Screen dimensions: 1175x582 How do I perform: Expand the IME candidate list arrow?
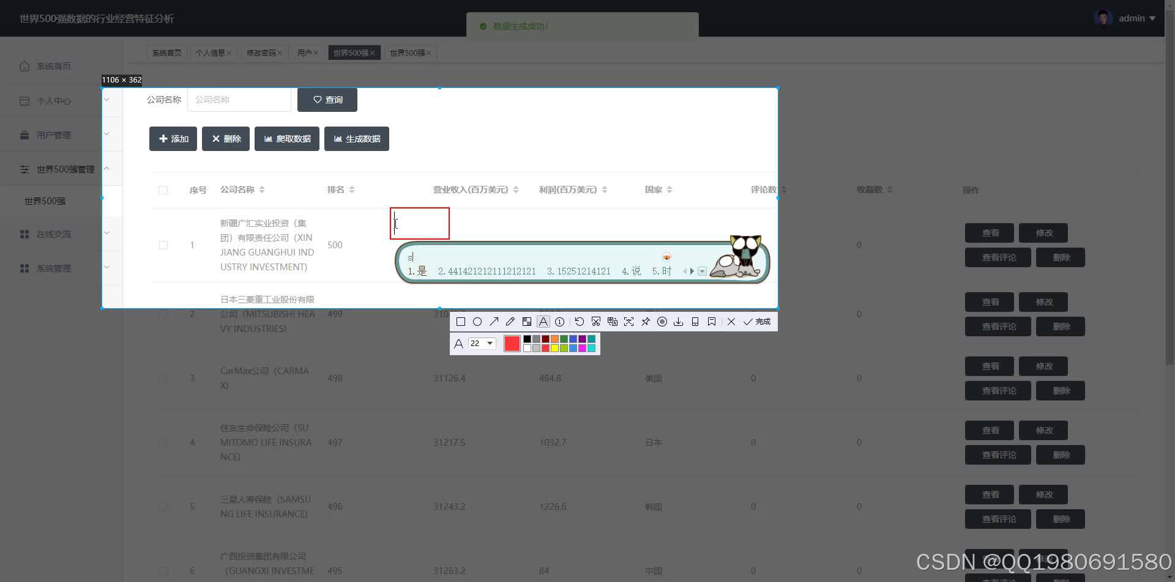click(703, 271)
